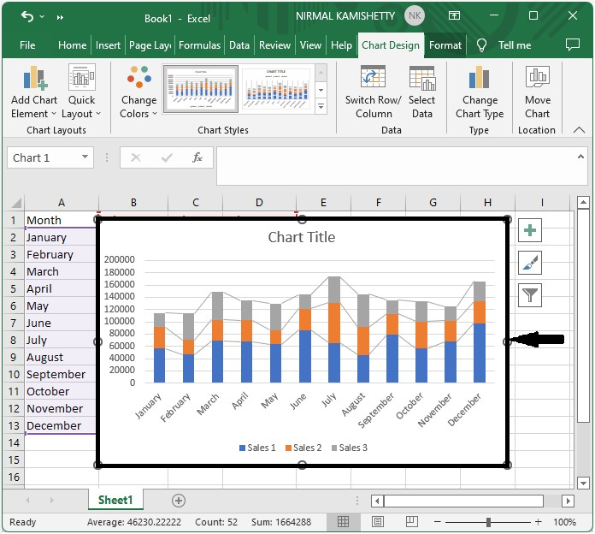Screen dimensions: 595x534
Task: Click the Select All corner triangle
Action: coord(15,203)
